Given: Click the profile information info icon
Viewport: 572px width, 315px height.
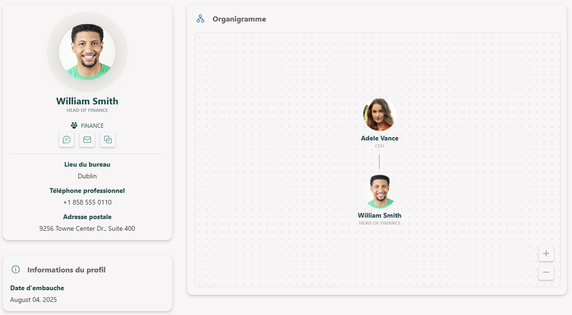Looking at the screenshot, I should click(16, 270).
